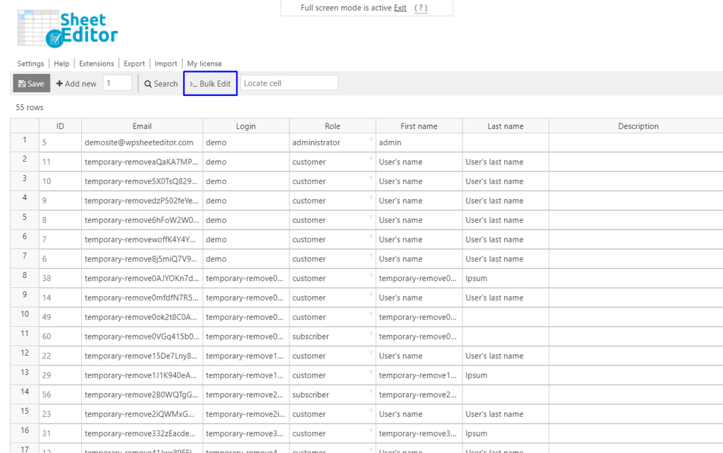Open the Extensions menu
This screenshot has width=723, height=453.
[x=96, y=63]
